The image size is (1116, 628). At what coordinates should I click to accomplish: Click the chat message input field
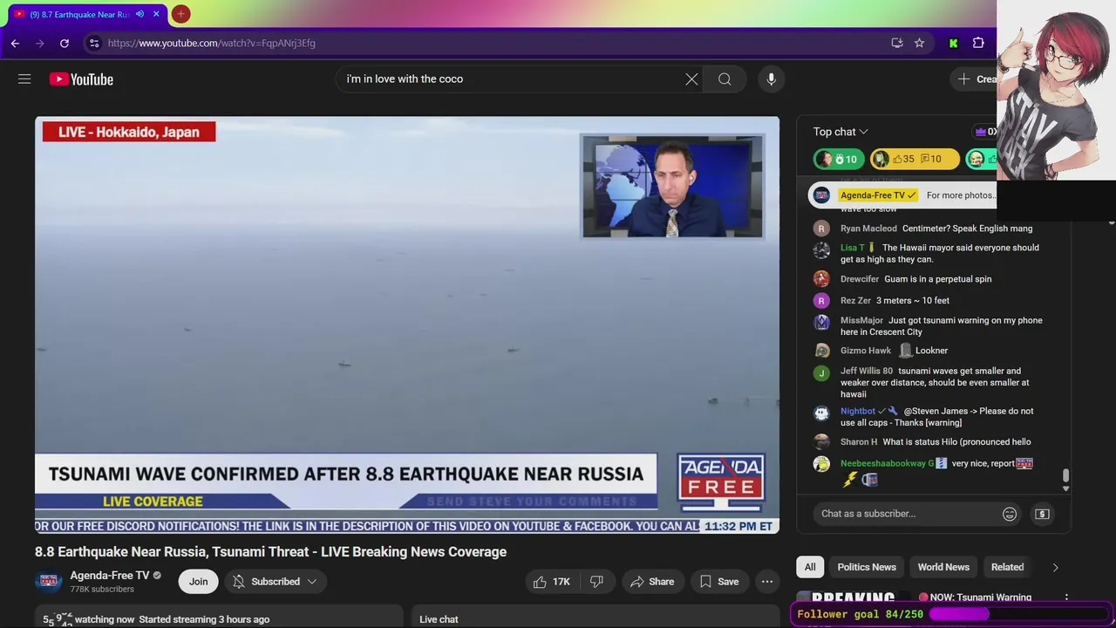pyautogui.click(x=907, y=514)
